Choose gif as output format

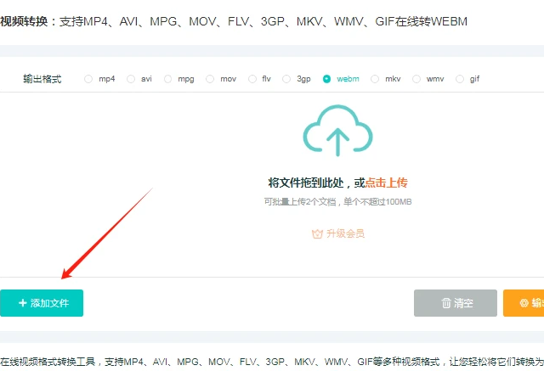[460, 79]
